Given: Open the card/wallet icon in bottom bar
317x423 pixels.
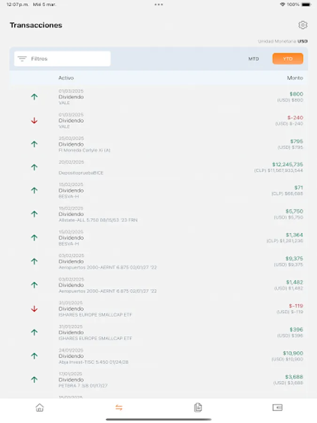Looking at the screenshot, I should click(277, 408).
